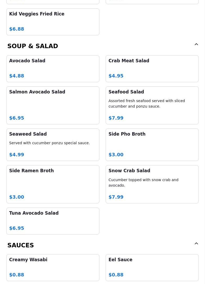
Task: Open the Avocado Salad item
Action: pyautogui.click(x=53, y=69)
